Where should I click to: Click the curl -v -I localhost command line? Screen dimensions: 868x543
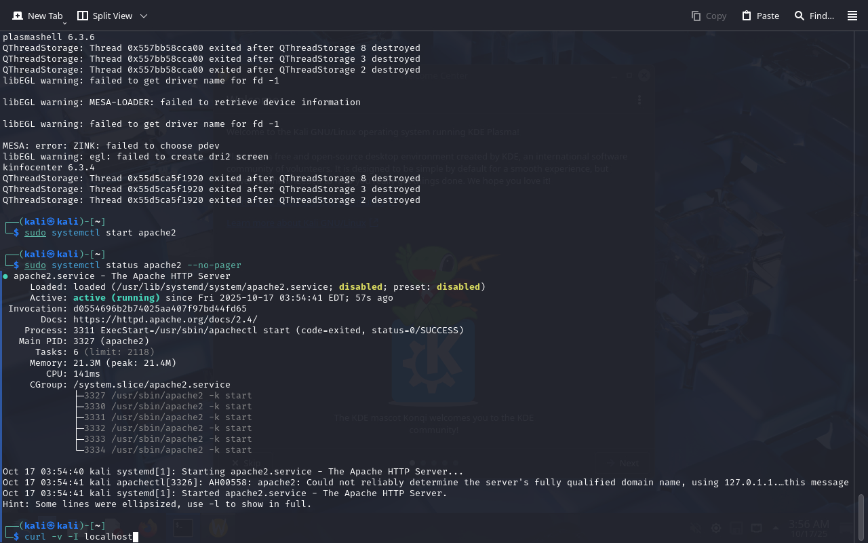click(78, 537)
